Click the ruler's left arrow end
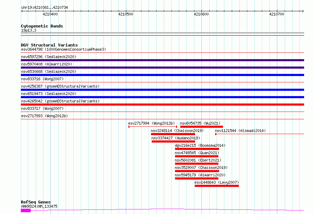This screenshot has height=214, width=314. click(x=22, y=11)
